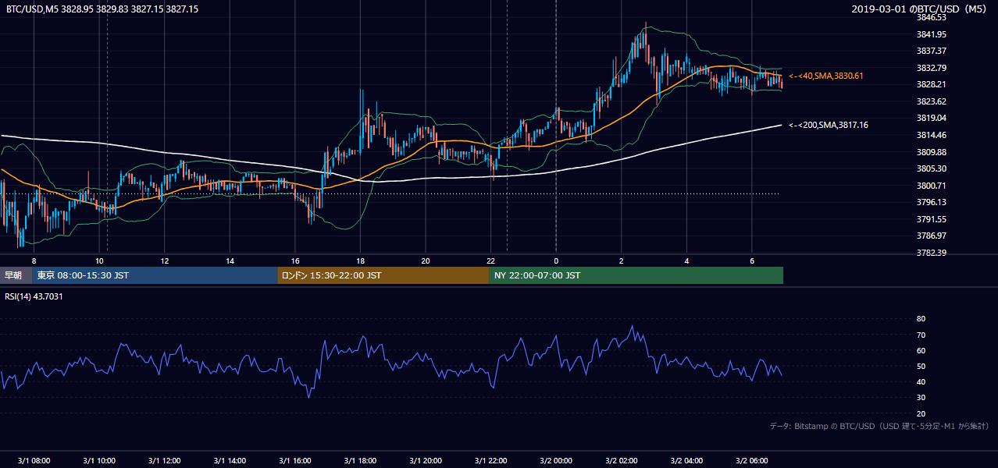
Task: Select the white 200 SMA label 3817.16
Action: coord(828,125)
